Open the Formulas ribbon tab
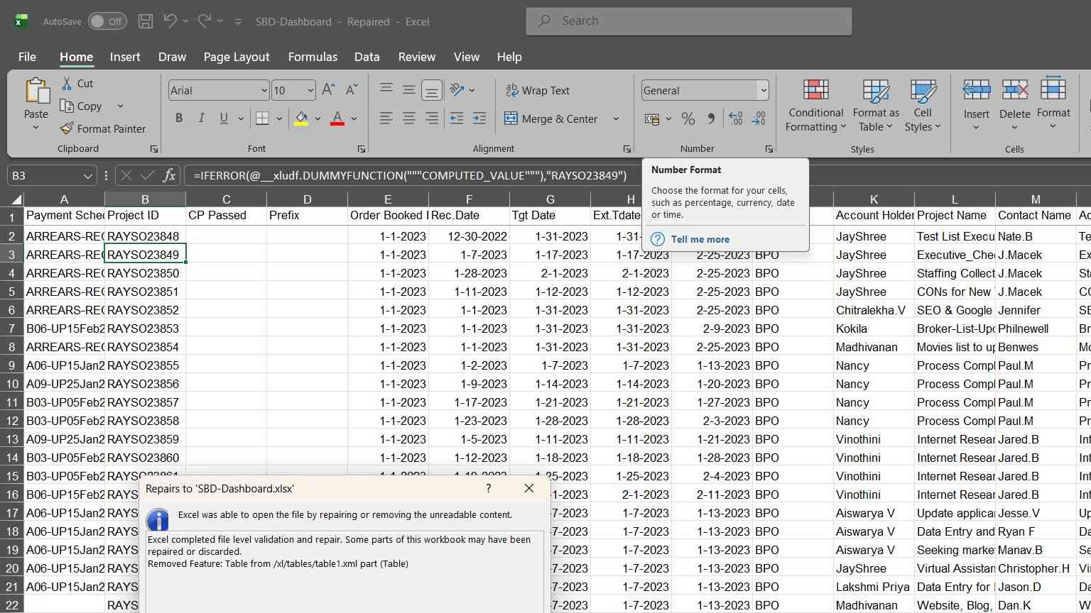 pyautogui.click(x=313, y=57)
